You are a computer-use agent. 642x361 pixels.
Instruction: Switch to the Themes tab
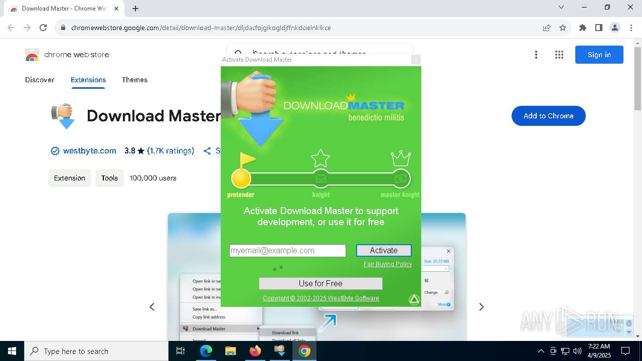tap(134, 80)
